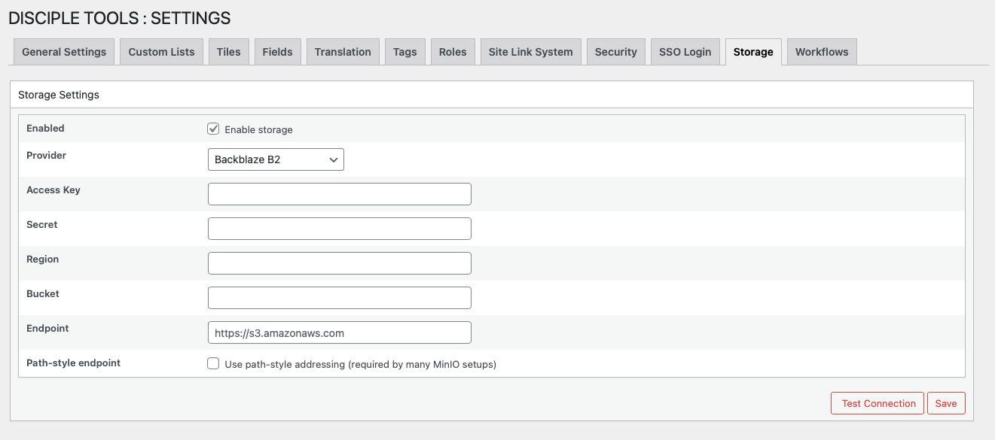Go to the Tiles tab

(228, 52)
